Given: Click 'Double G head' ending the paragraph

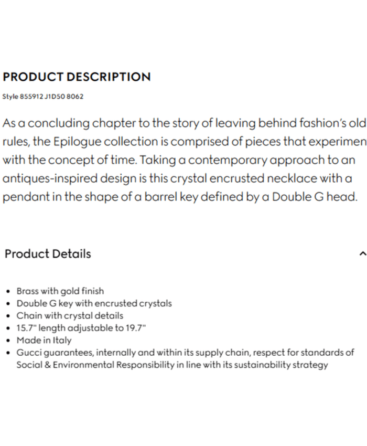Looking at the screenshot, I should click(315, 197).
